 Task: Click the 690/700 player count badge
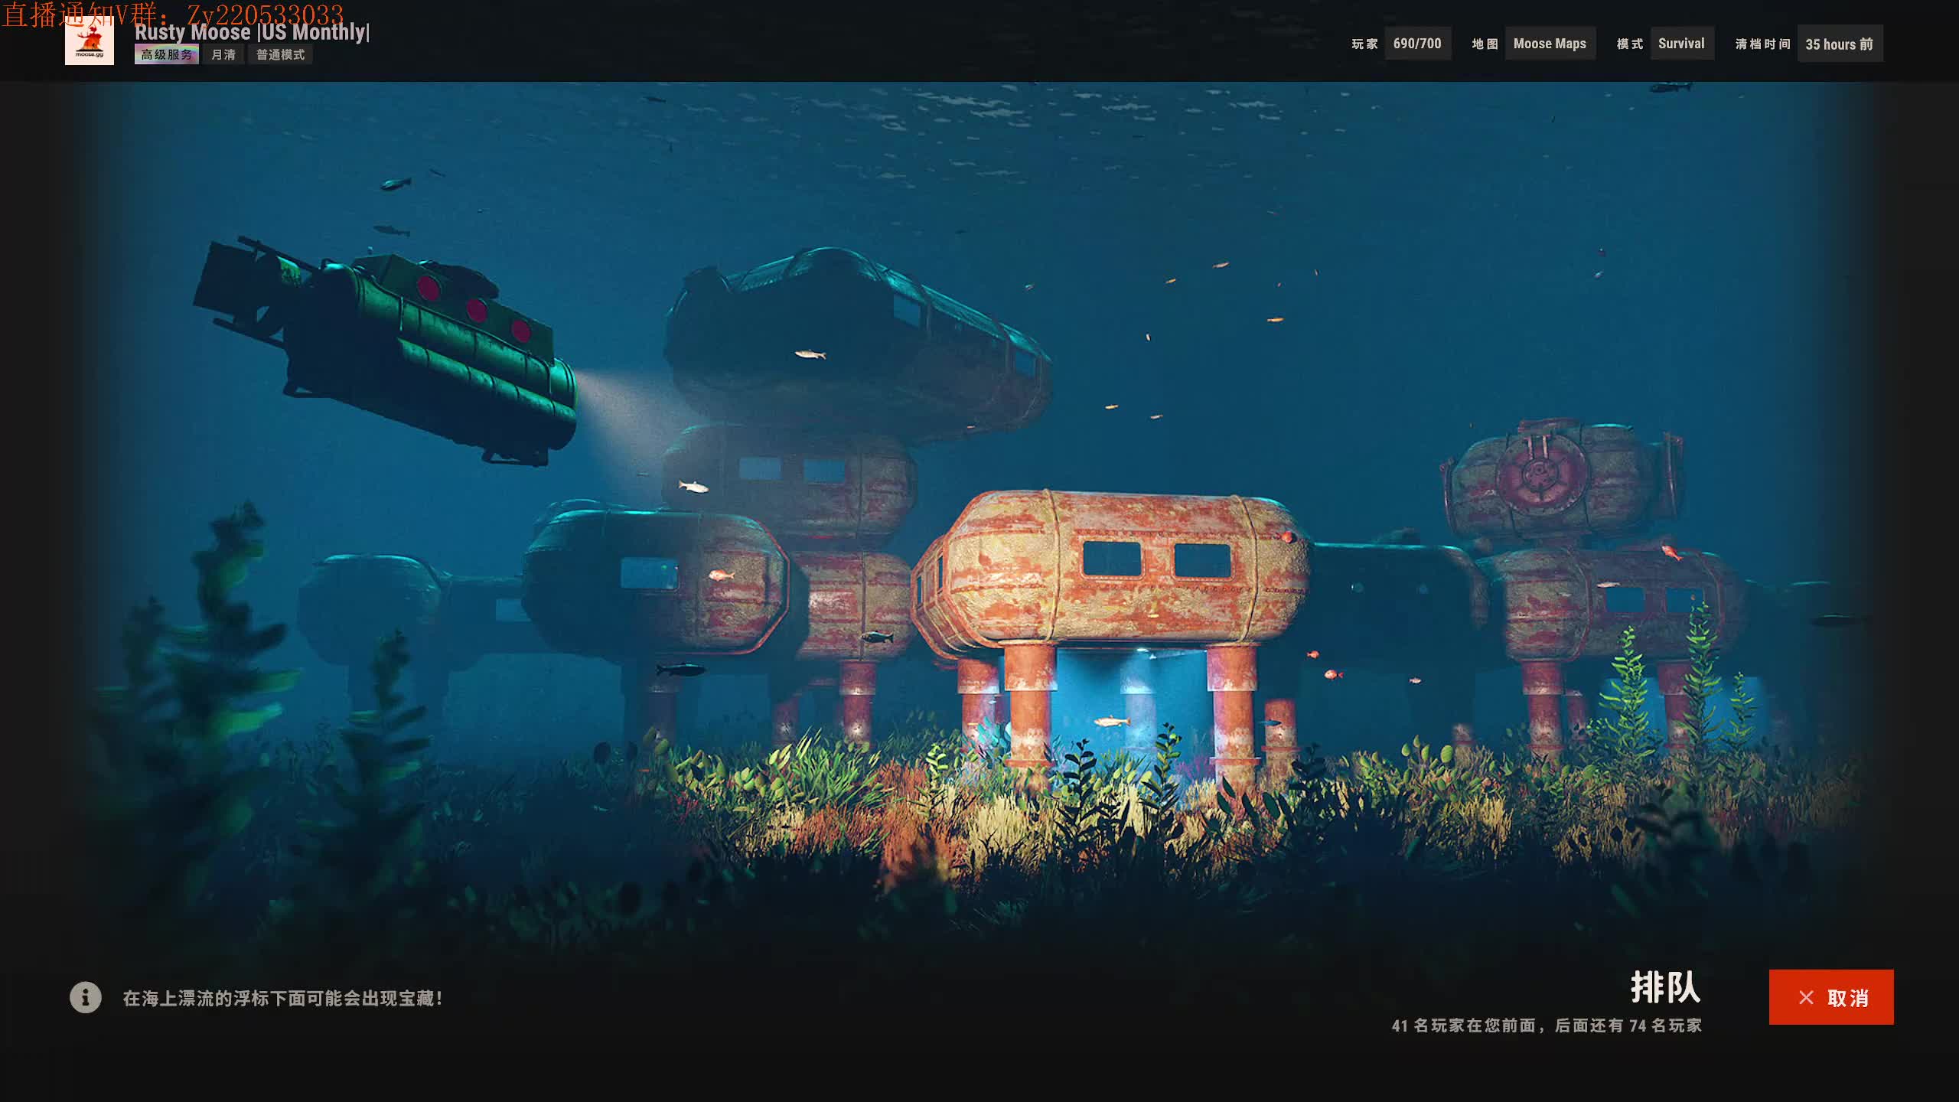click(1416, 44)
